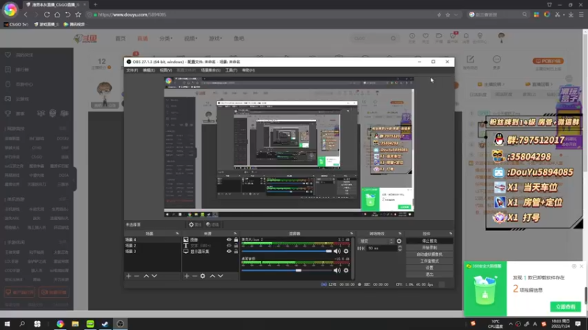The image size is (588, 330).
Task: Click the bookmark star icon beside the home button
Action: click(x=78, y=15)
